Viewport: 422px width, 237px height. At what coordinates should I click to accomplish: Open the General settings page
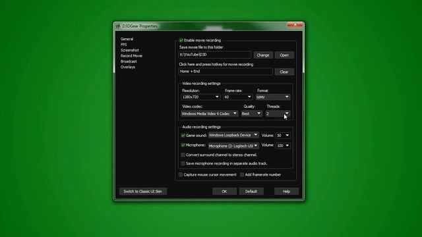(127, 39)
